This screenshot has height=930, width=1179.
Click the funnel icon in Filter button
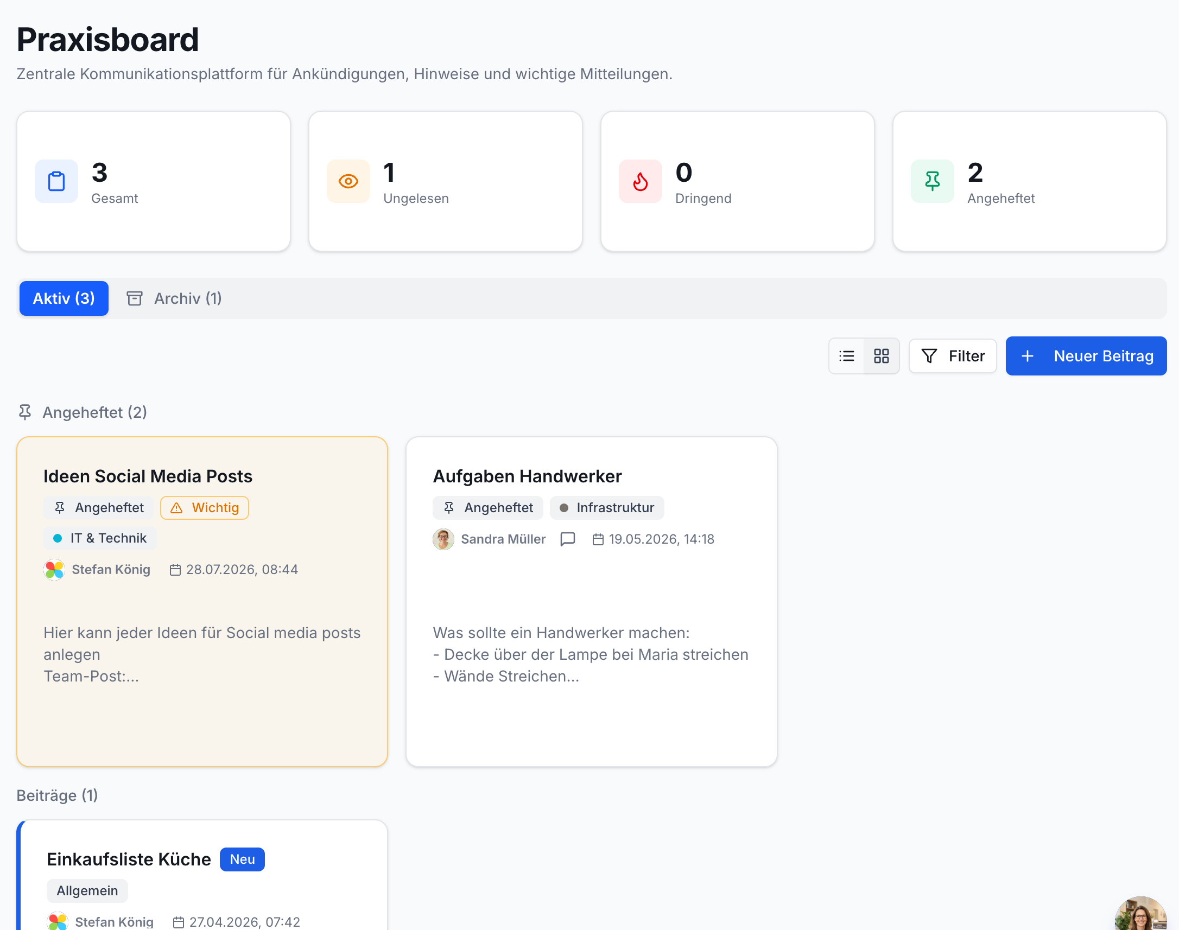tap(930, 356)
